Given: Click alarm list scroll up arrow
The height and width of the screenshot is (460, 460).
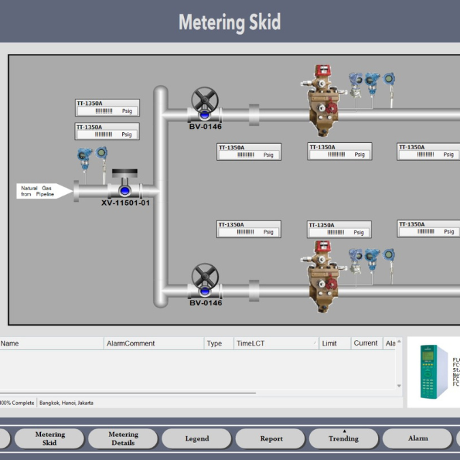Looking at the screenshot, I should click(399, 341).
